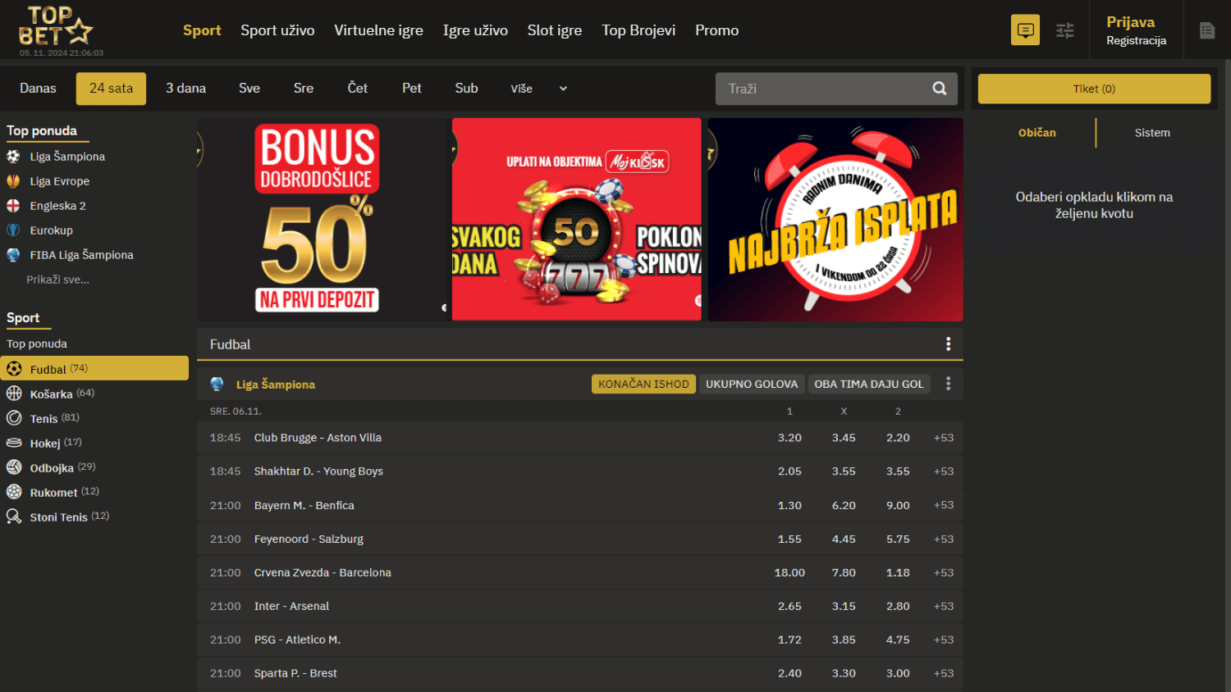Select the Danas time filter
1231x692 pixels.
pos(38,89)
